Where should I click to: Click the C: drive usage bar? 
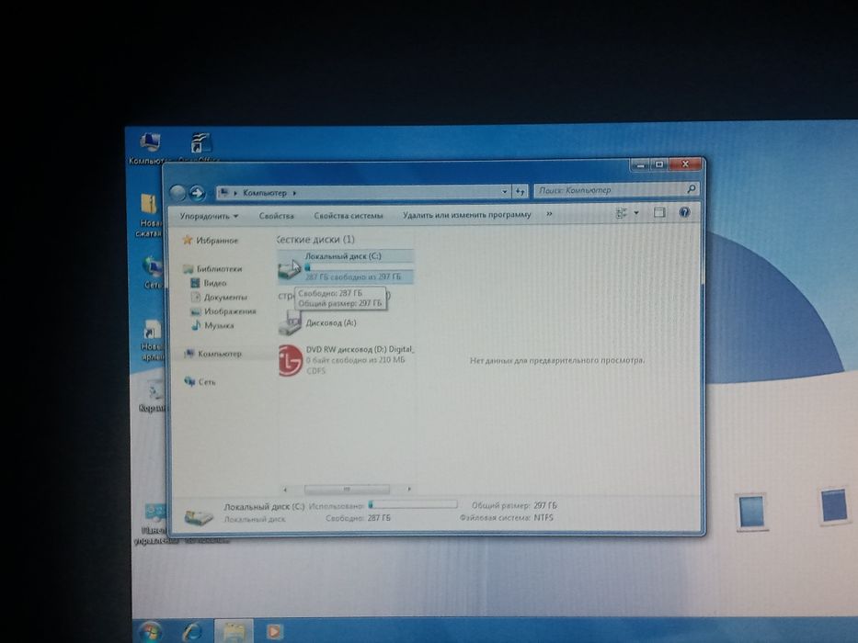[359, 266]
